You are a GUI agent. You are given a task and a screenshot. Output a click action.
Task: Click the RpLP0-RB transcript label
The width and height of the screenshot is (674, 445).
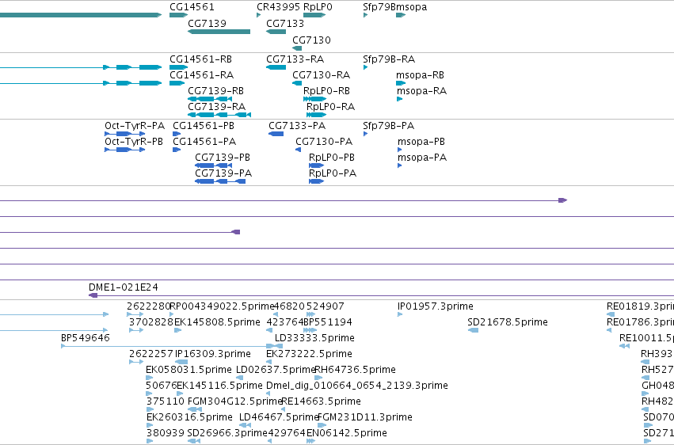[x=326, y=90]
